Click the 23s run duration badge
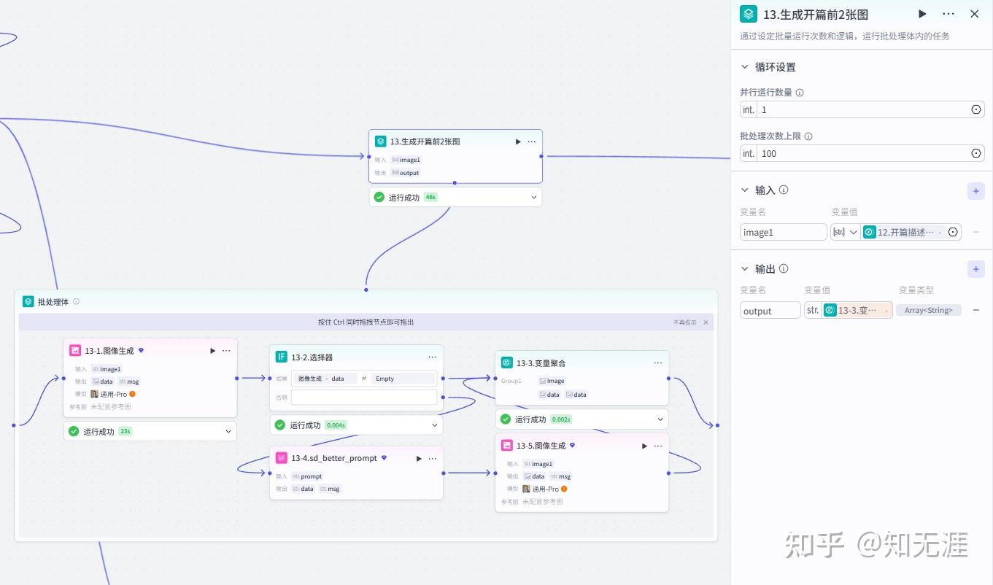993x585 pixels. pos(125,431)
